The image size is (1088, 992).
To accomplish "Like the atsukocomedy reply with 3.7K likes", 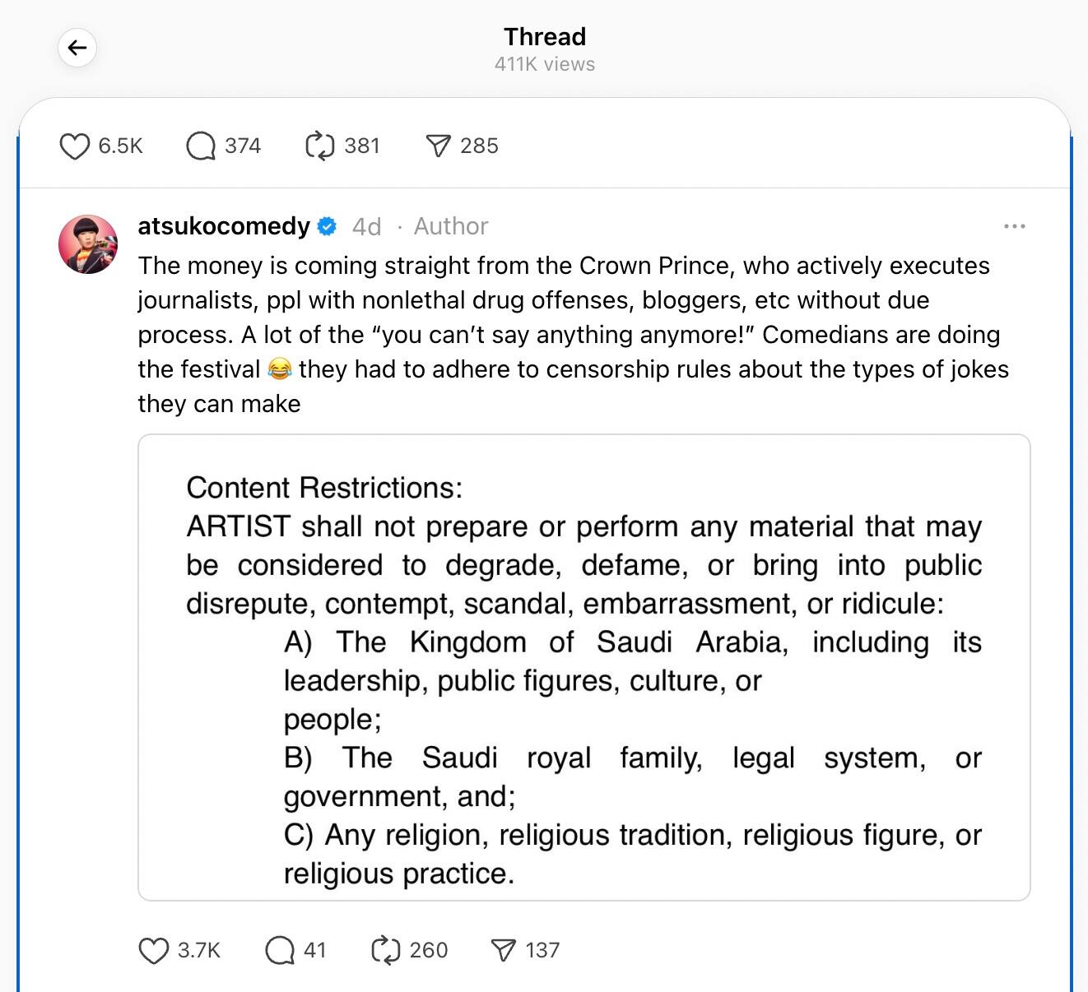I will 154,951.
